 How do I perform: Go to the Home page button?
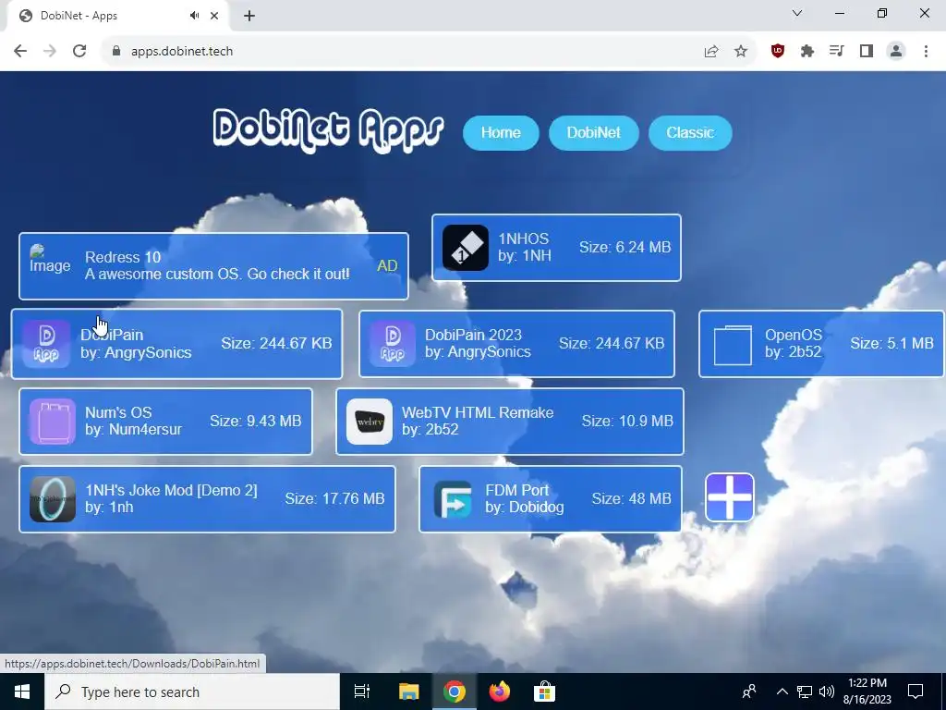point(501,133)
